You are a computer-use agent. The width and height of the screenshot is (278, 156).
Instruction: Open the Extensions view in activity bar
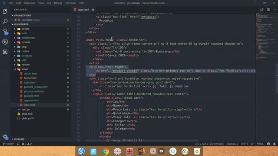tap(5, 52)
